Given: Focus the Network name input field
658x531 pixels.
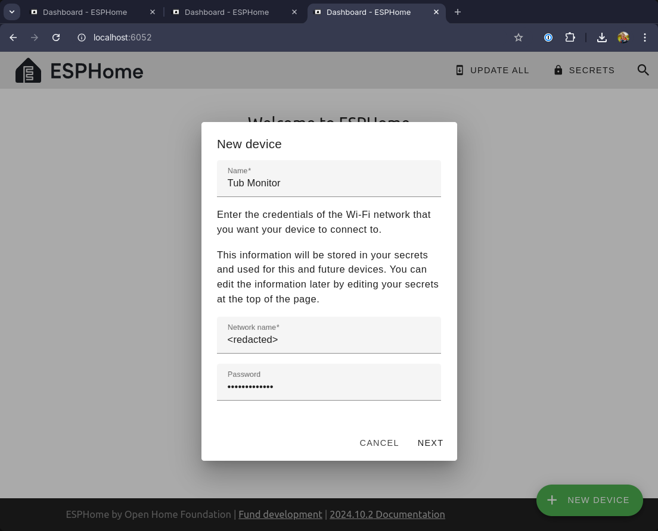Looking at the screenshot, I should click(328, 339).
